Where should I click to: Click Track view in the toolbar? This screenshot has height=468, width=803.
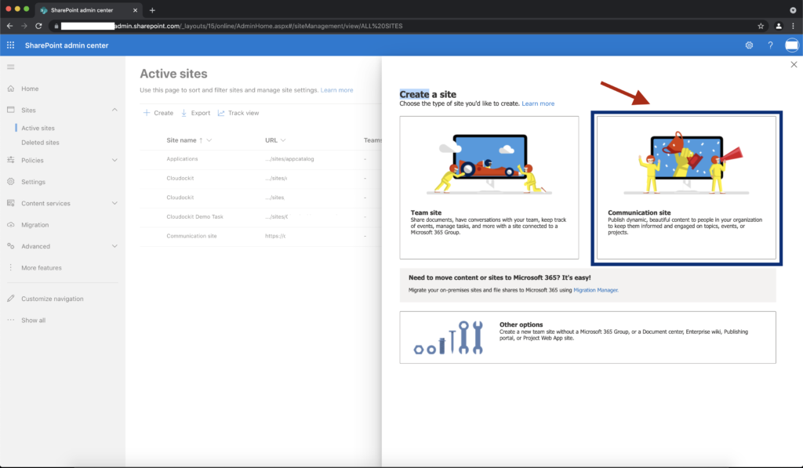(x=238, y=113)
